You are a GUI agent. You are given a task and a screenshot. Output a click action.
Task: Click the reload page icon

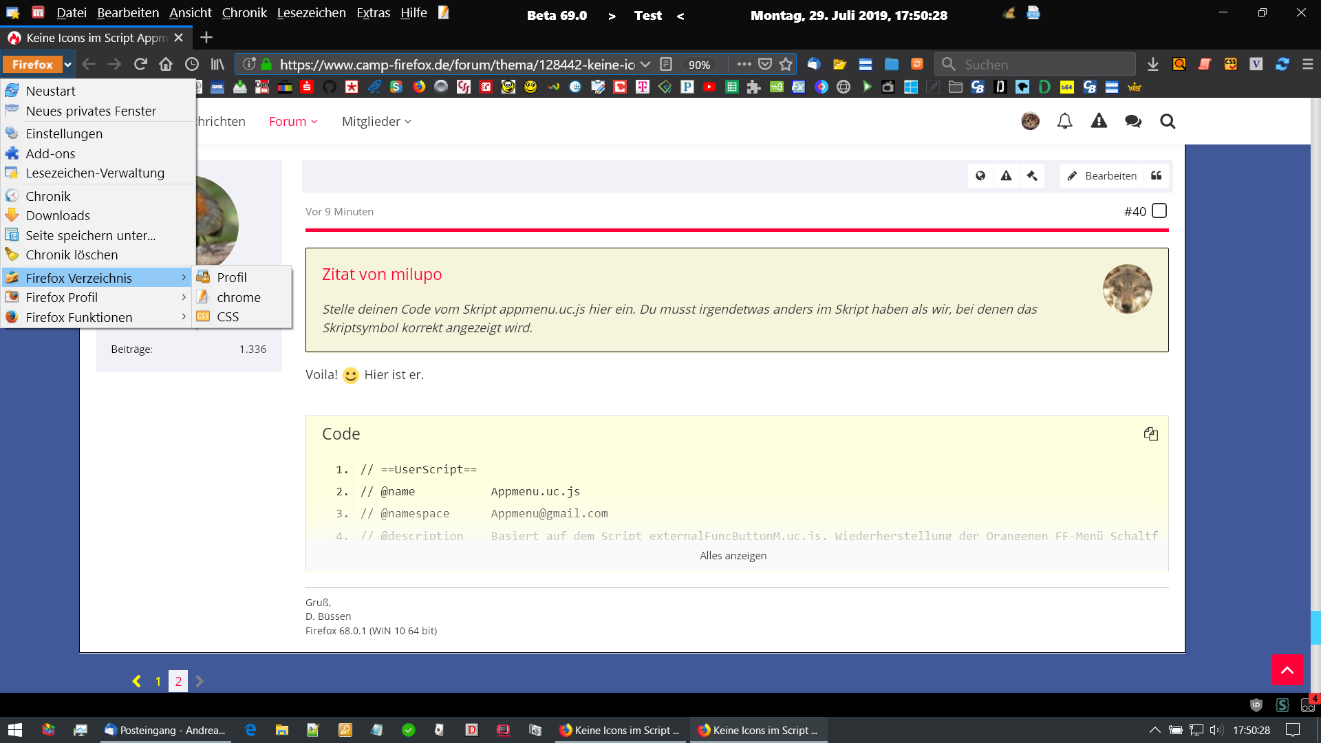[140, 64]
